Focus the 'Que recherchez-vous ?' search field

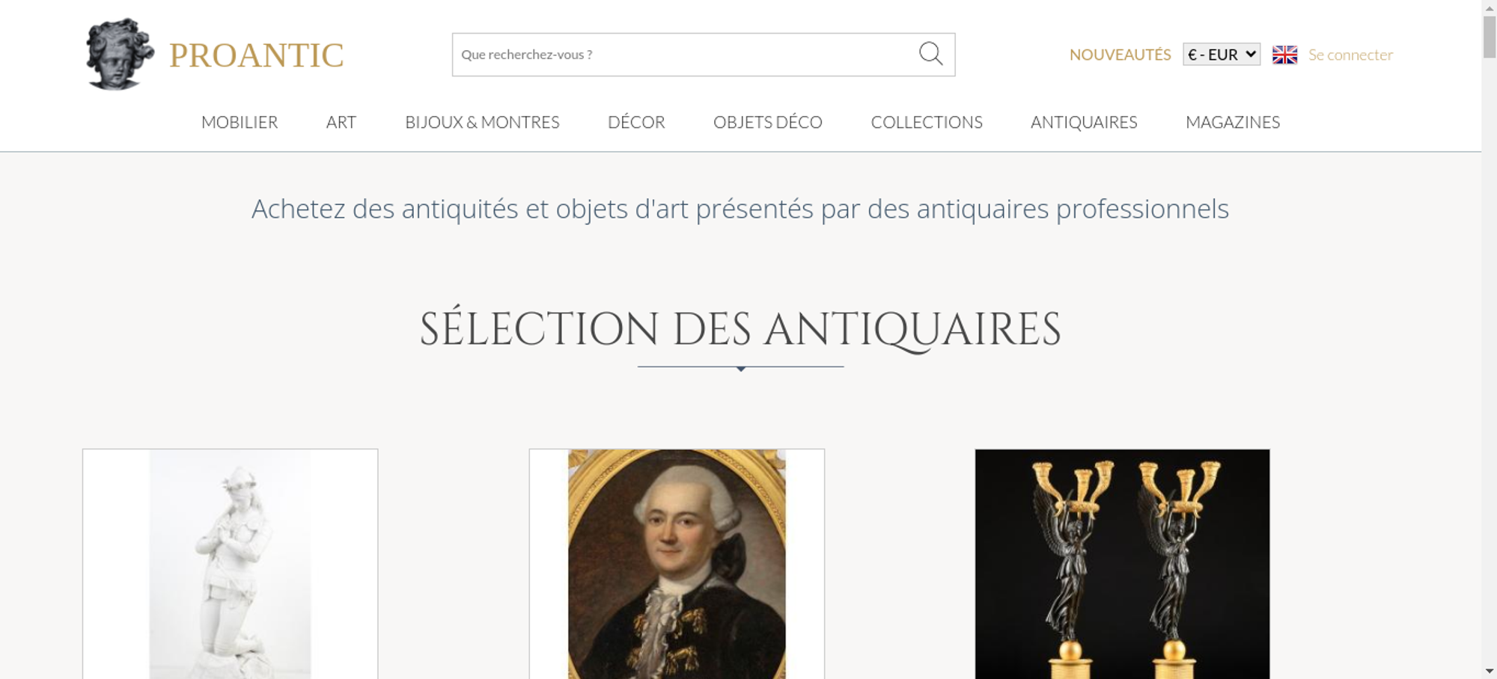pos(685,55)
